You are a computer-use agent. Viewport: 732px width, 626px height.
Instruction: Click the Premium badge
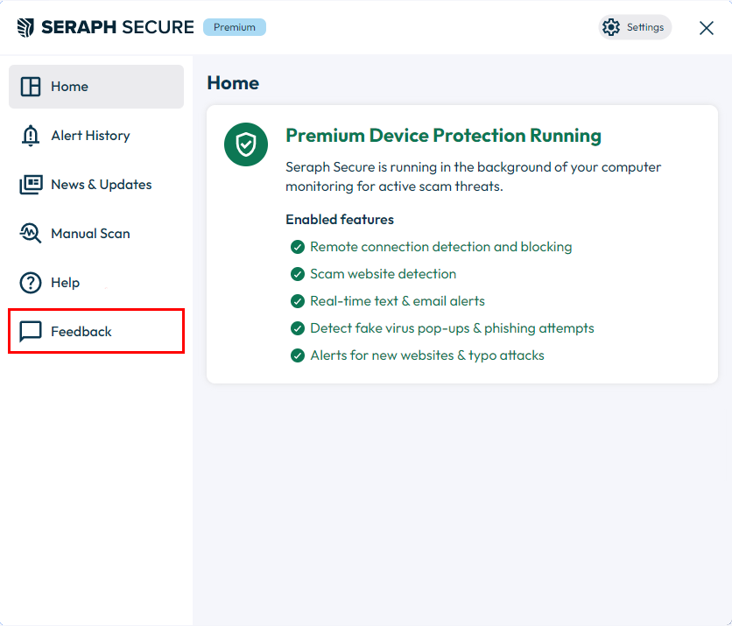[235, 27]
